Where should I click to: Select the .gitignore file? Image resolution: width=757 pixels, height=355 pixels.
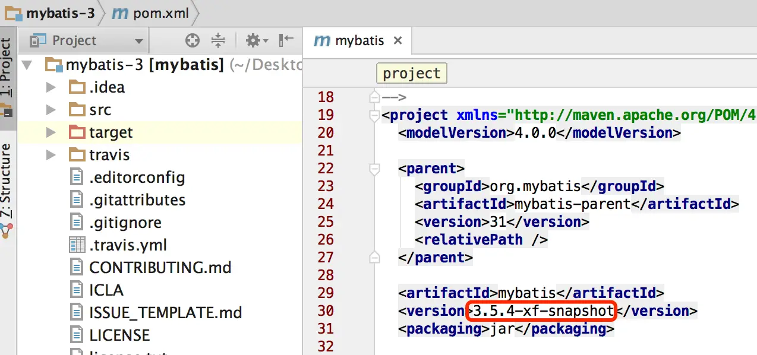click(x=125, y=223)
